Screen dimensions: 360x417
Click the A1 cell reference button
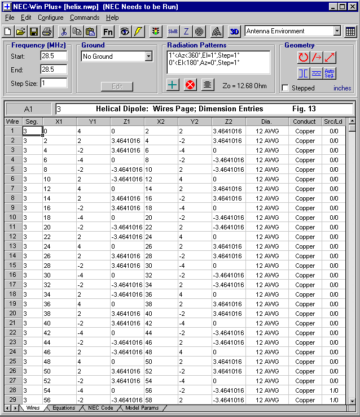tap(28, 108)
